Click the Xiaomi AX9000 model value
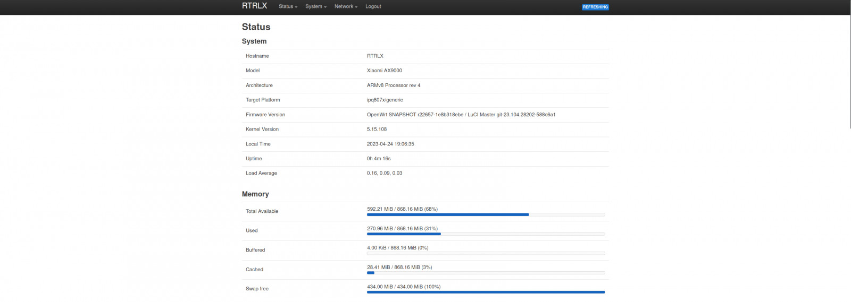Viewport: 851px width, 302px height. point(384,71)
